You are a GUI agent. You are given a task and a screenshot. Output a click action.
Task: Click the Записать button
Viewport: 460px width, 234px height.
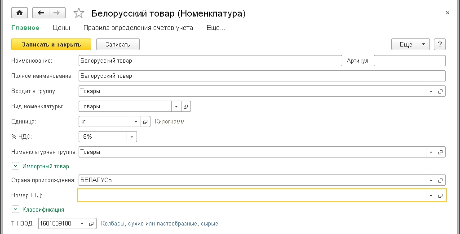tap(118, 44)
